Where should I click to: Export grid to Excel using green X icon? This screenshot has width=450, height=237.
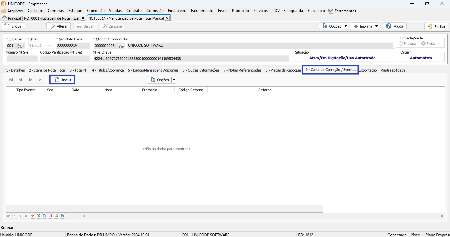pos(39,216)
